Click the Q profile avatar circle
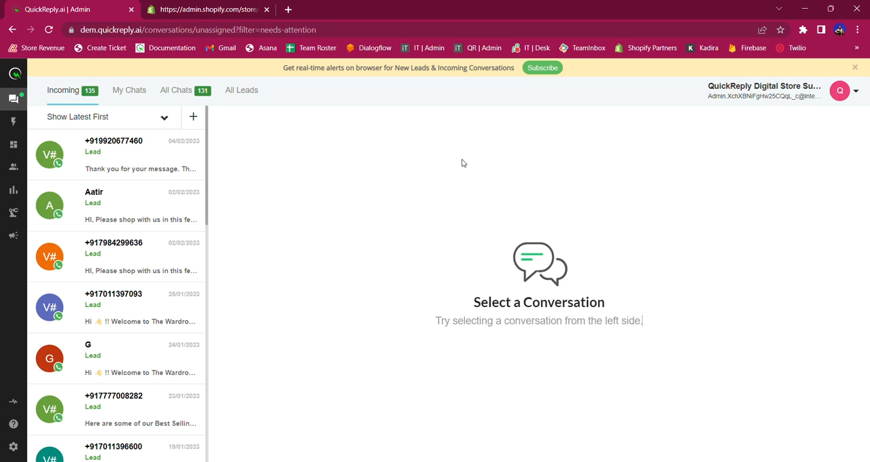The height and width of the screenshot is (462, 870). pos(840,90)
